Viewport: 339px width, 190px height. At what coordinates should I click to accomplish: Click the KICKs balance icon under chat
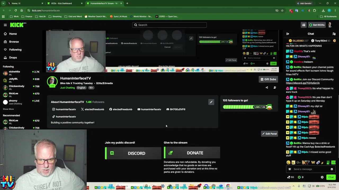click(x=299, y=177)
